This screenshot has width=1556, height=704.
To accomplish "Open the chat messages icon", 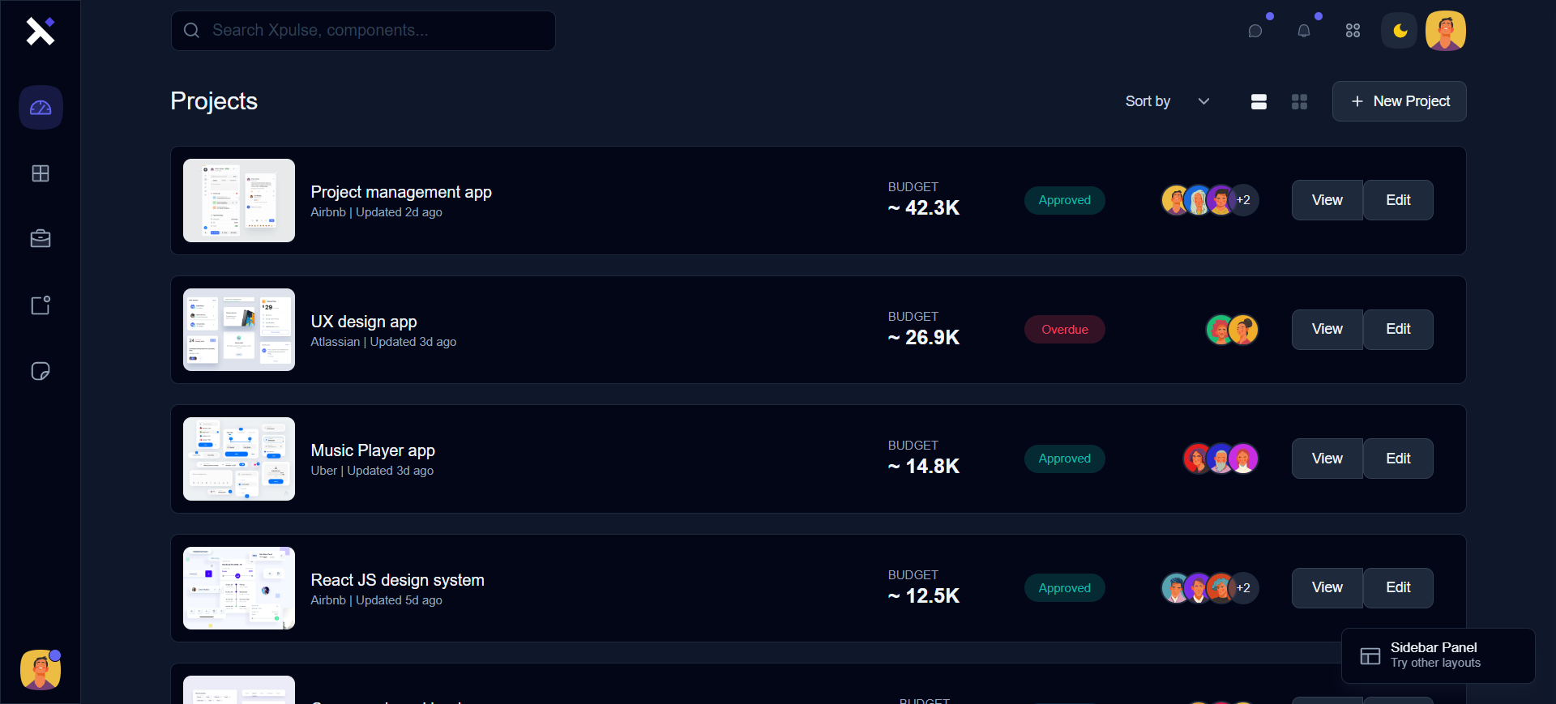I will [1255, 31].
